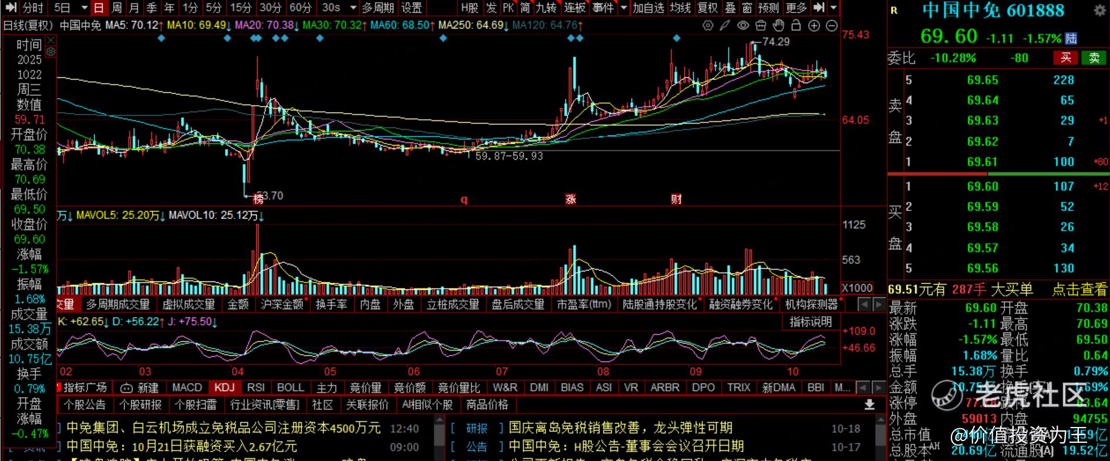Expand the 5日 period dropdown
Image resolution: width=1110 pixels, height=461 pixels.
coord(84,8)
